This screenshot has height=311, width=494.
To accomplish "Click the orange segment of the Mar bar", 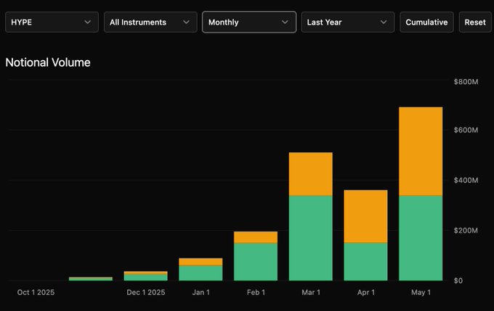I will (311, 174).
